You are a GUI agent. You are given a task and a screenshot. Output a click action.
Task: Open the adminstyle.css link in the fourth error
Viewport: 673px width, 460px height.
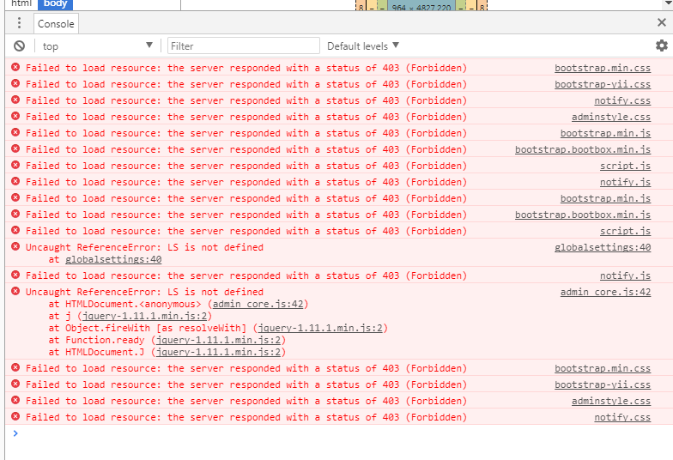tap(610, 117)
